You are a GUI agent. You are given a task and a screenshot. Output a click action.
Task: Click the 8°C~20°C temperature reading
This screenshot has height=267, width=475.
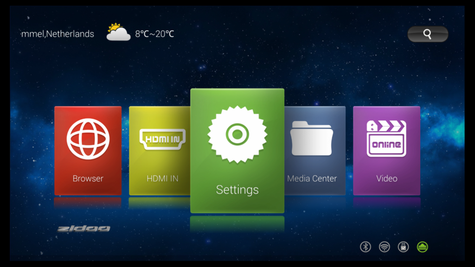(154, 34)
